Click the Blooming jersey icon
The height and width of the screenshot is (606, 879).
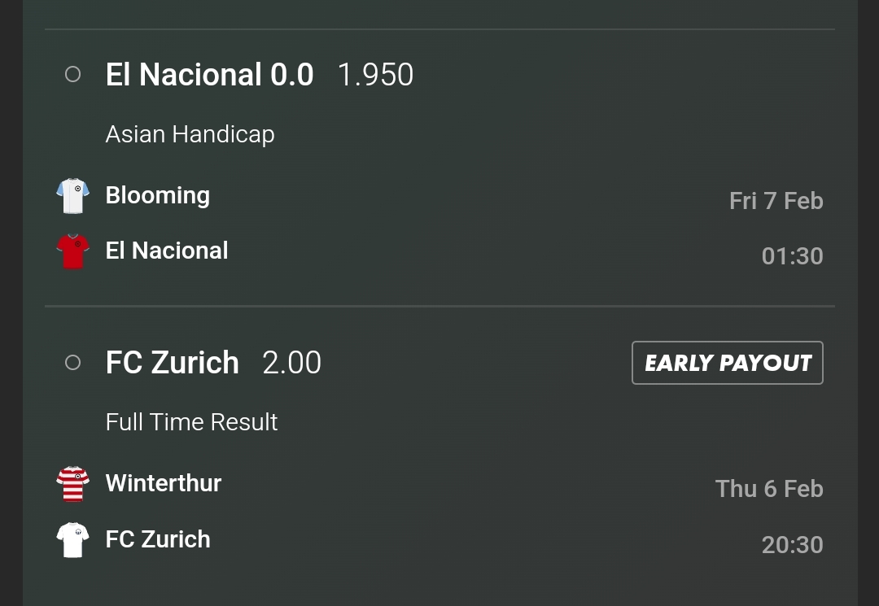73,196
